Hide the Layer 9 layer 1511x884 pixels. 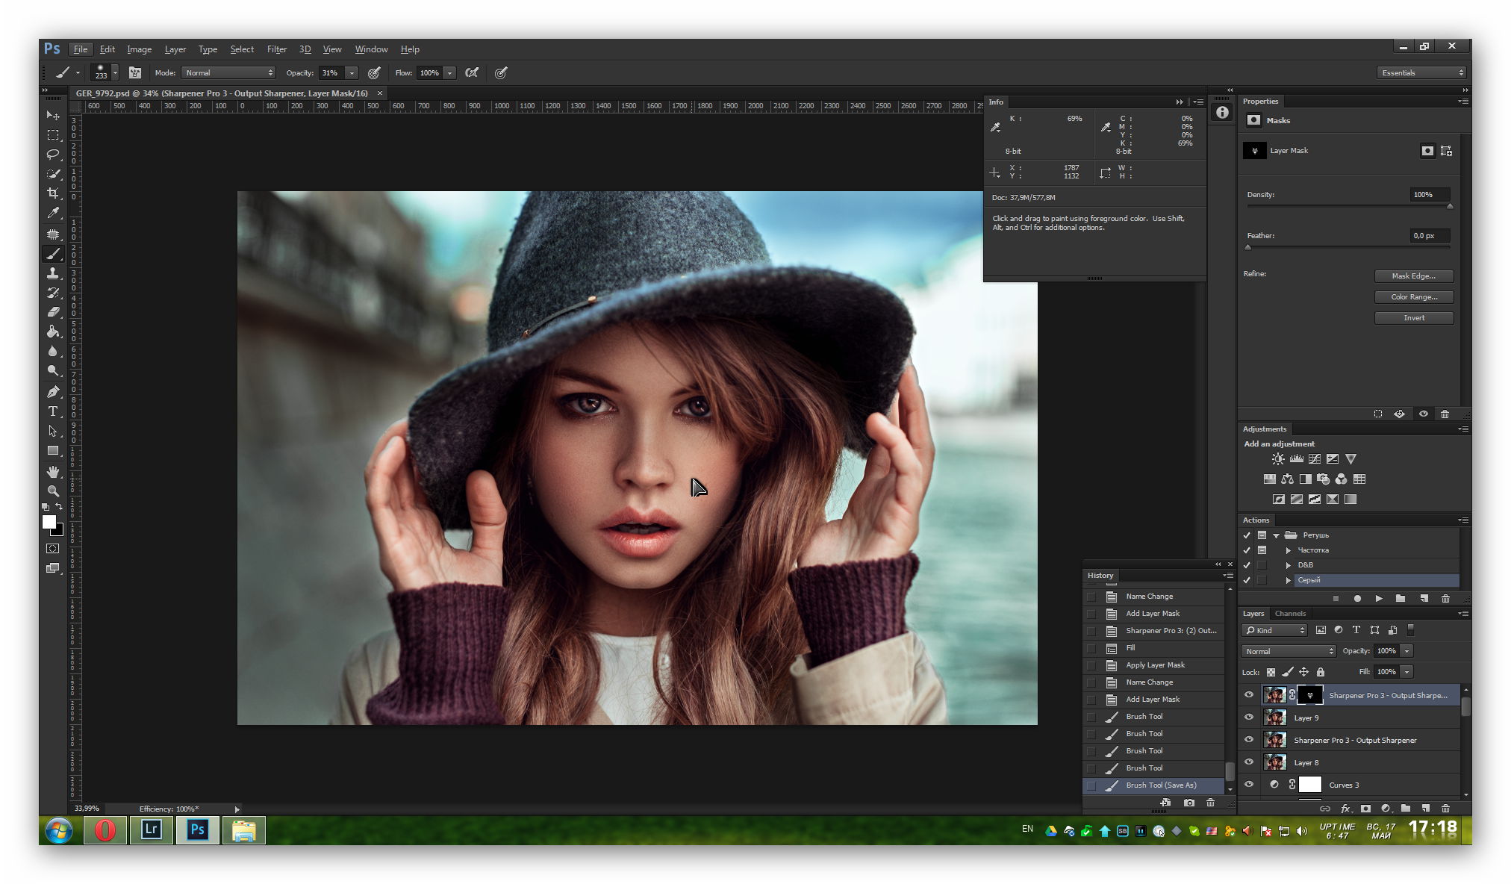tap(1249, 718)
